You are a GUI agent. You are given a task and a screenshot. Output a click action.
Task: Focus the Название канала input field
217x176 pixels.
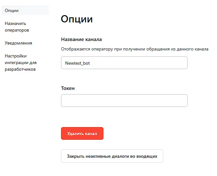[124, 63]
